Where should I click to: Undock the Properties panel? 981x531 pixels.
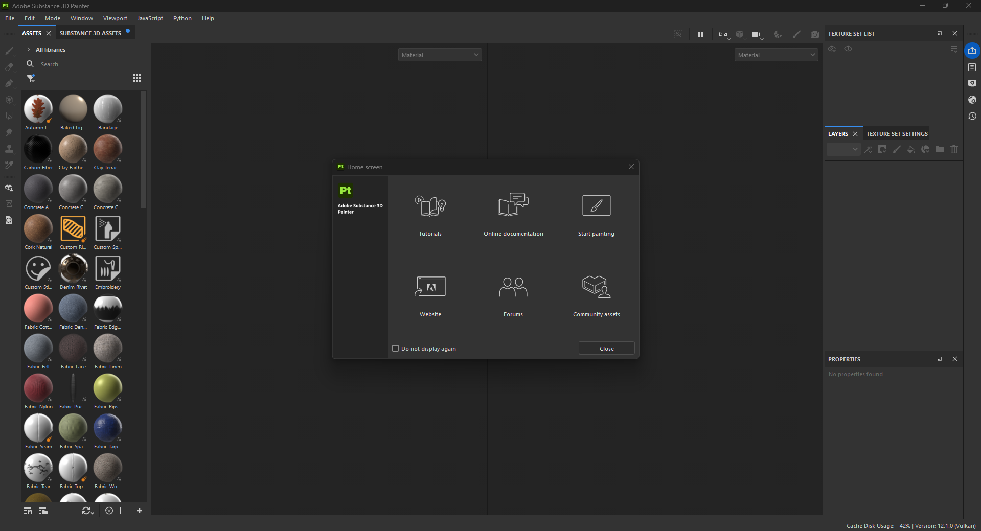pyautogui.click(x=940, y=359)
